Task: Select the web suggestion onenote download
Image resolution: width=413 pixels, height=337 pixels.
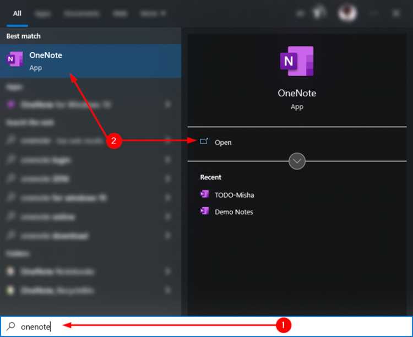Action: coord(90,236)
